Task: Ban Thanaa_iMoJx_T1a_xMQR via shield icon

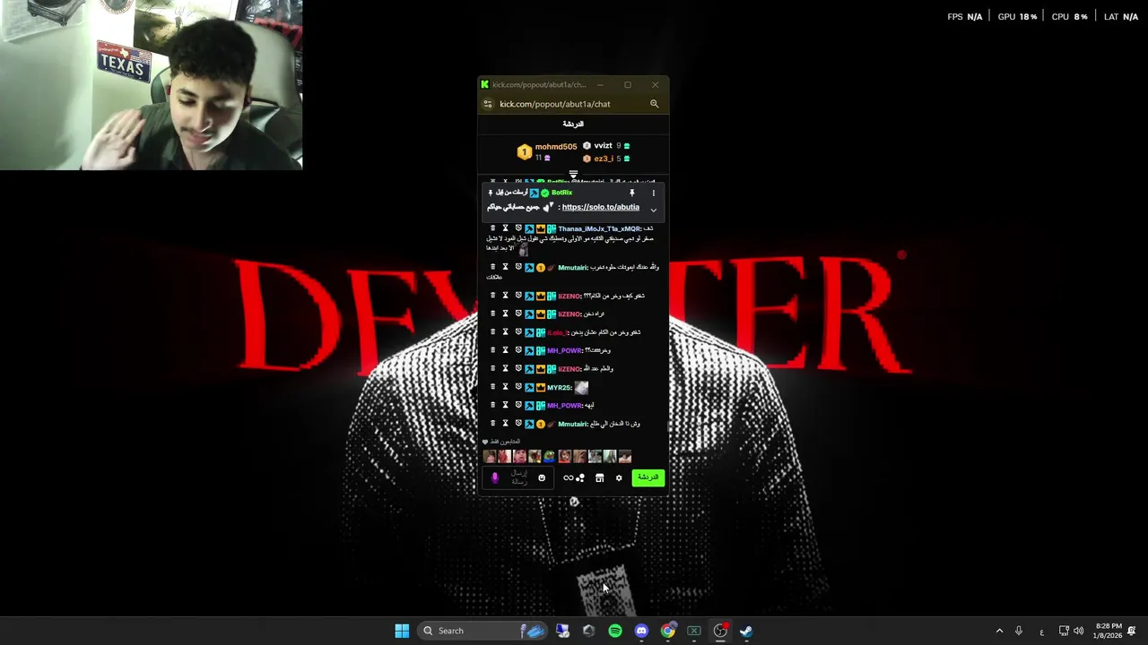Action: tap(517, 228)
